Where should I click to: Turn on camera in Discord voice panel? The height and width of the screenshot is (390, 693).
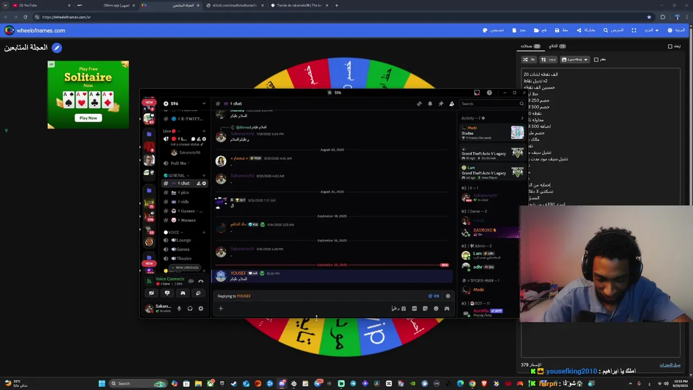point(152,293)
